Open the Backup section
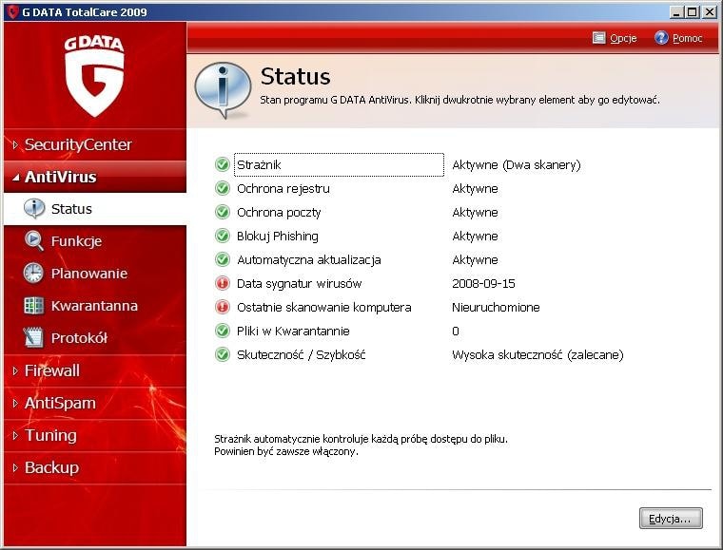 [x=51, y=467]
